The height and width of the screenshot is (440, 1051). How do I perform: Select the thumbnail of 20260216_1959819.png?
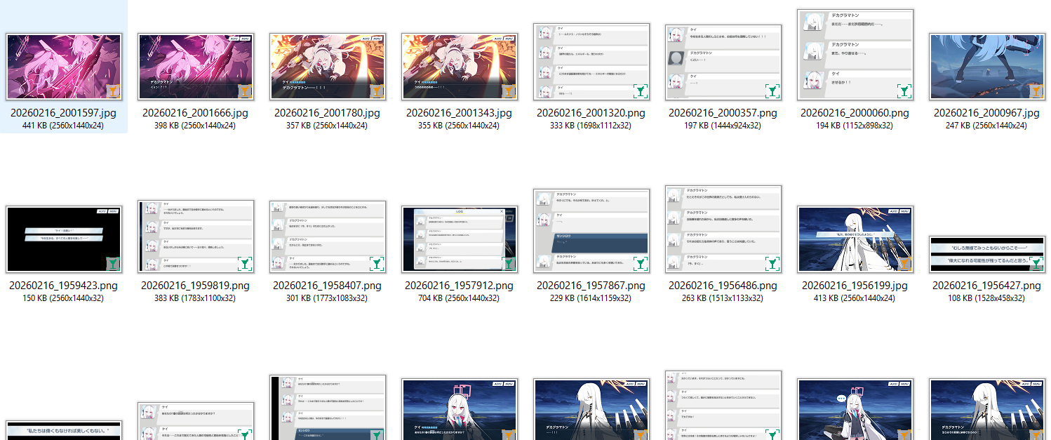(x=196, y=236)
